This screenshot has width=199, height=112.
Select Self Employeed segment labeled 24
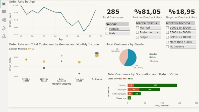coord(137,94)
